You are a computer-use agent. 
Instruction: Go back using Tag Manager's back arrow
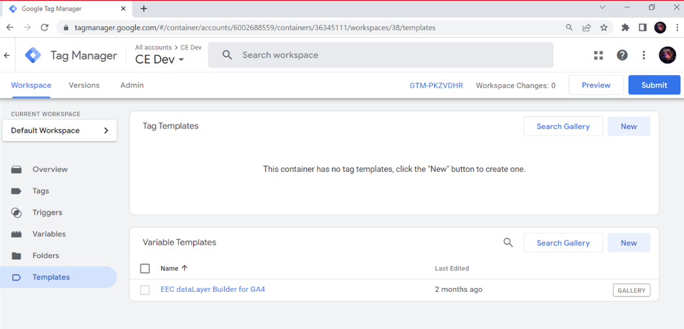(7, 55)
